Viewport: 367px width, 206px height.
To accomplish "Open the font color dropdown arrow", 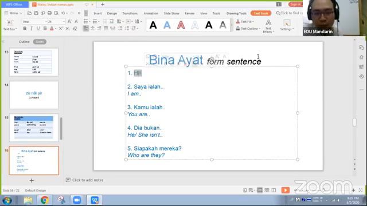I will tap(56, 29).
